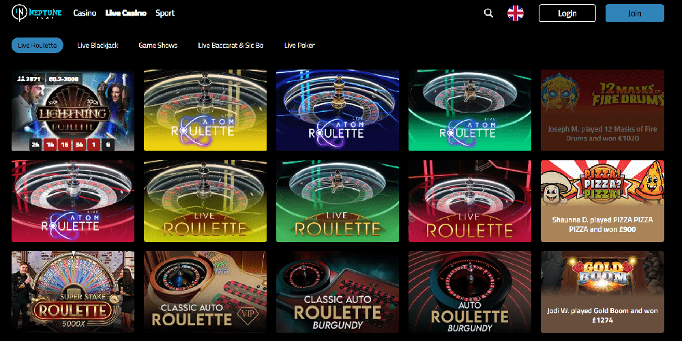Open the blue Atom Roulette tile
This screenshot has width=682, height=341.
[338, 110]
